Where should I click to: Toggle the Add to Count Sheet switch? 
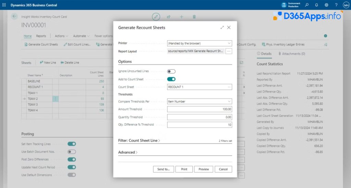coord(171,79)
